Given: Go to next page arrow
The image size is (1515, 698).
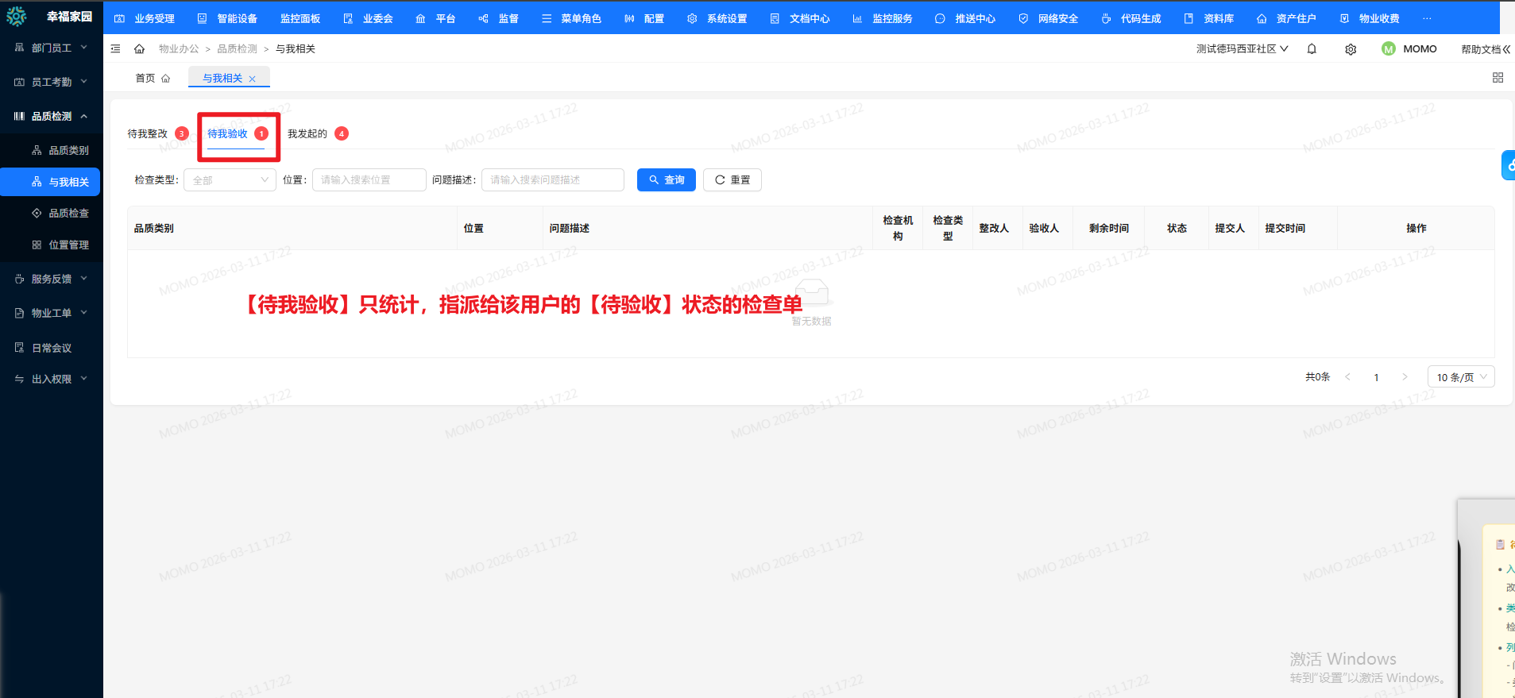Looking at the screenshot, I should [1405, 377].
